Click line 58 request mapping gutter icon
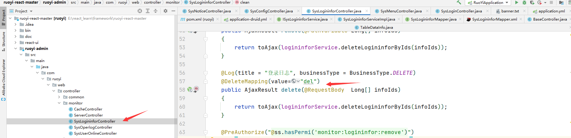Image resolution: width=571 pixels, height=138 pixels. (196, 89)
